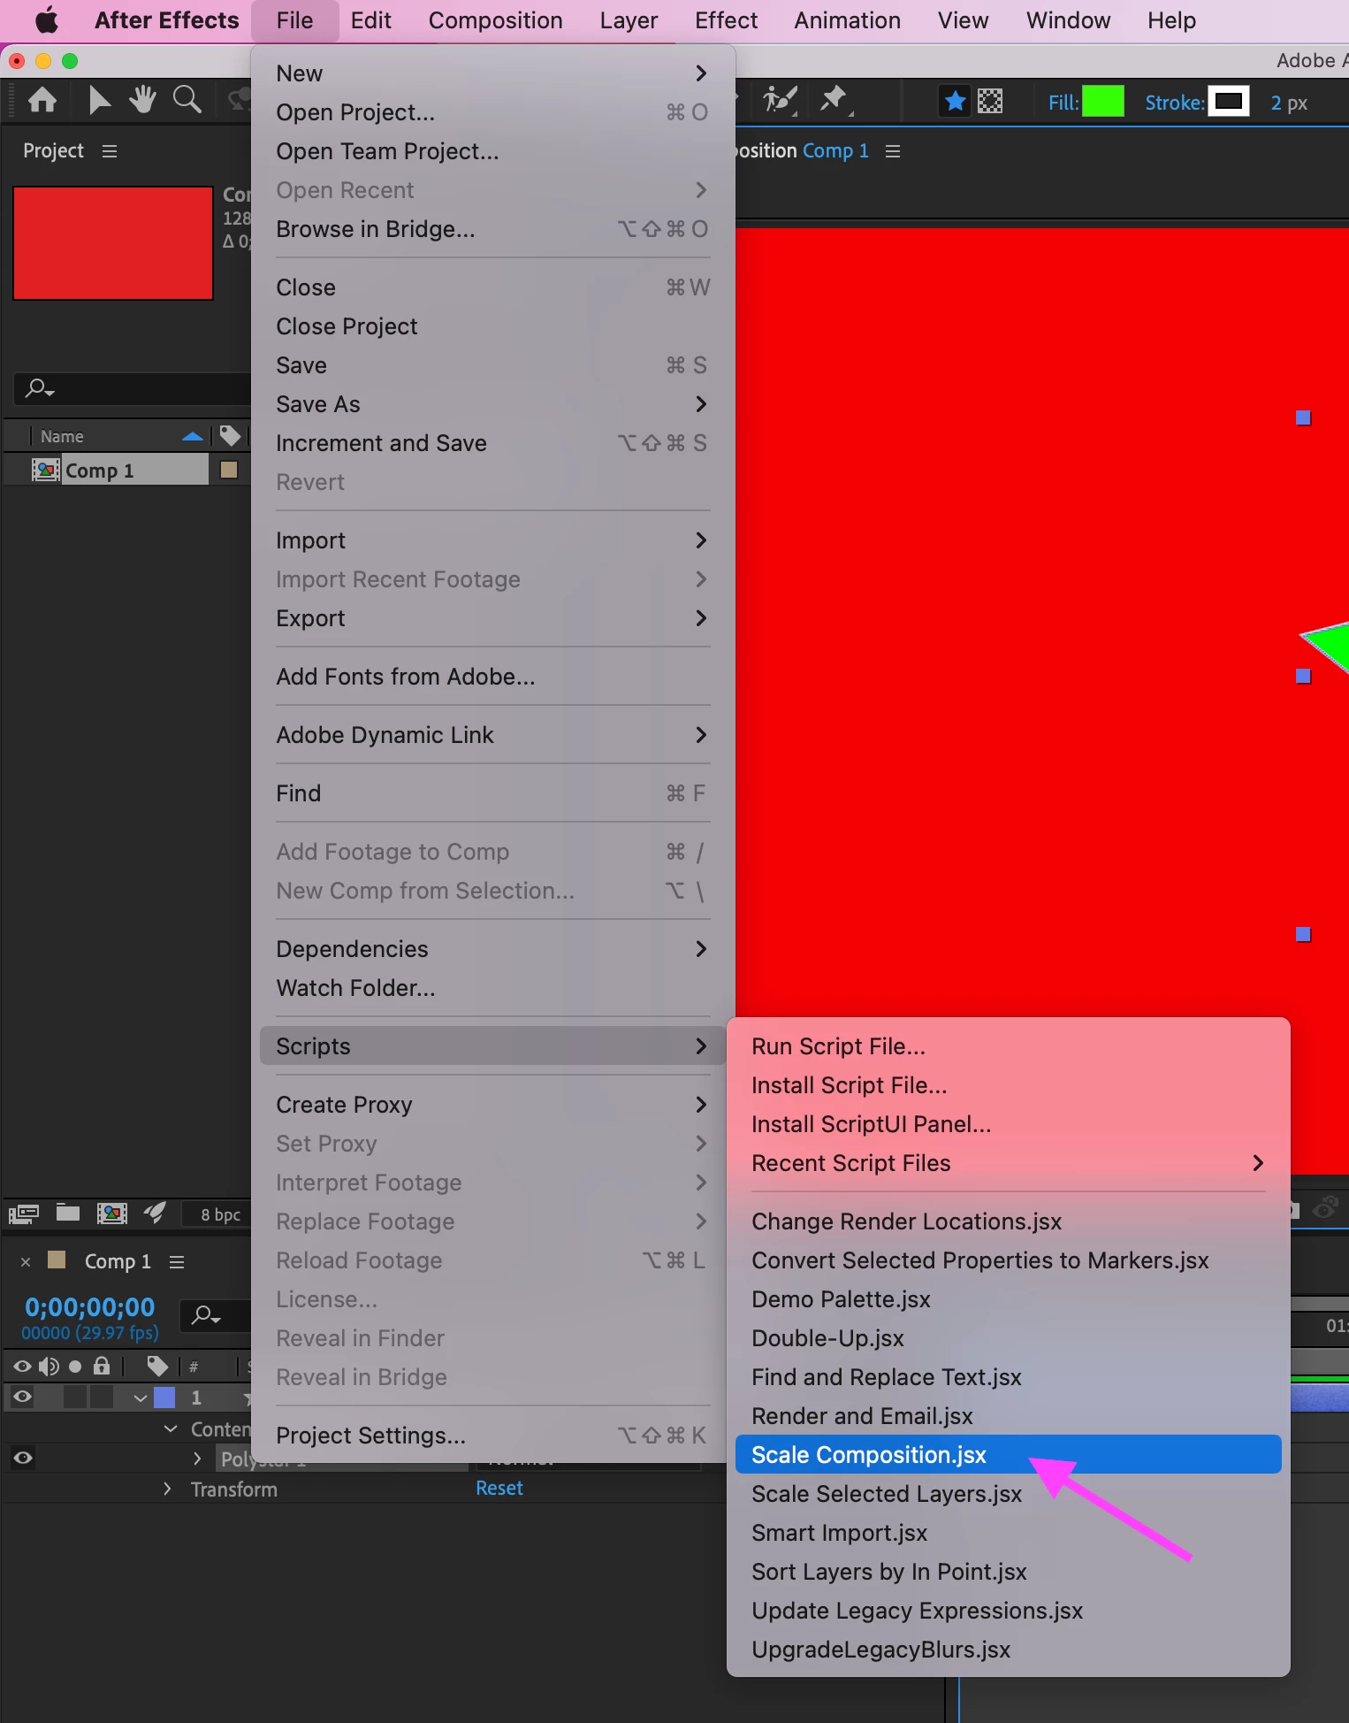Toggle the solo switch for layer 1
The width and height of the screenshot is (1349, 1723).
[x=76, y=1397]
